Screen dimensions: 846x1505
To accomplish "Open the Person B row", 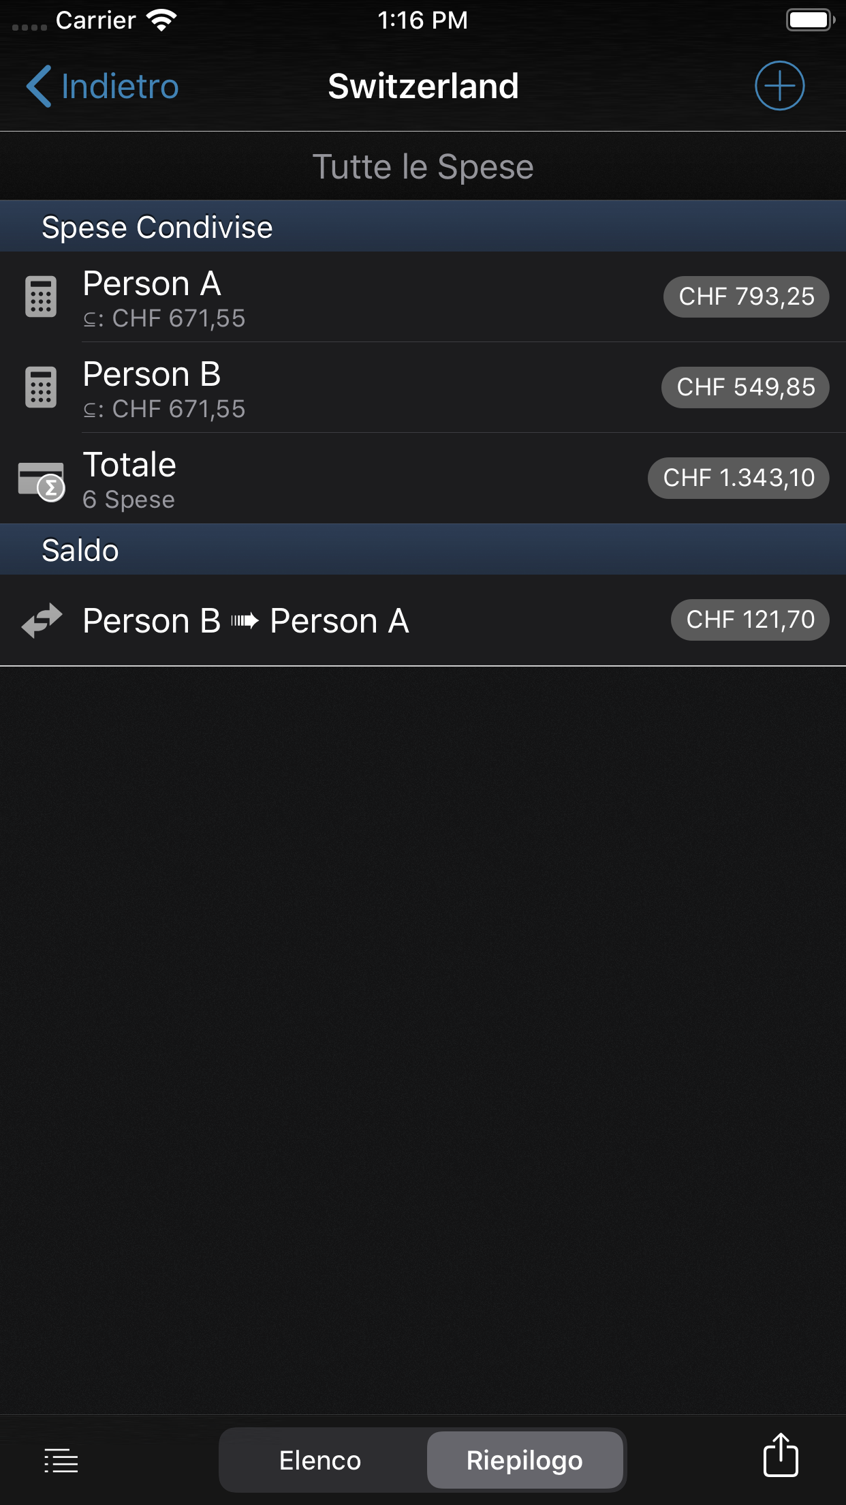I will tap(341, 387).
